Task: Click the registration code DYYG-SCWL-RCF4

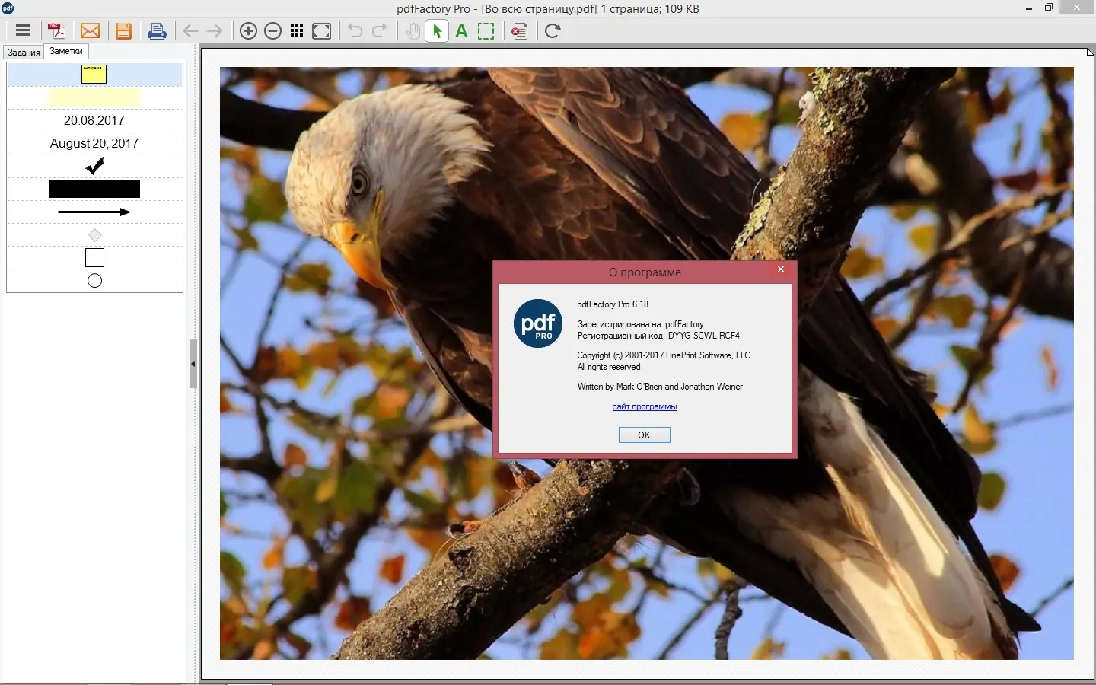Action: [704, 336]
